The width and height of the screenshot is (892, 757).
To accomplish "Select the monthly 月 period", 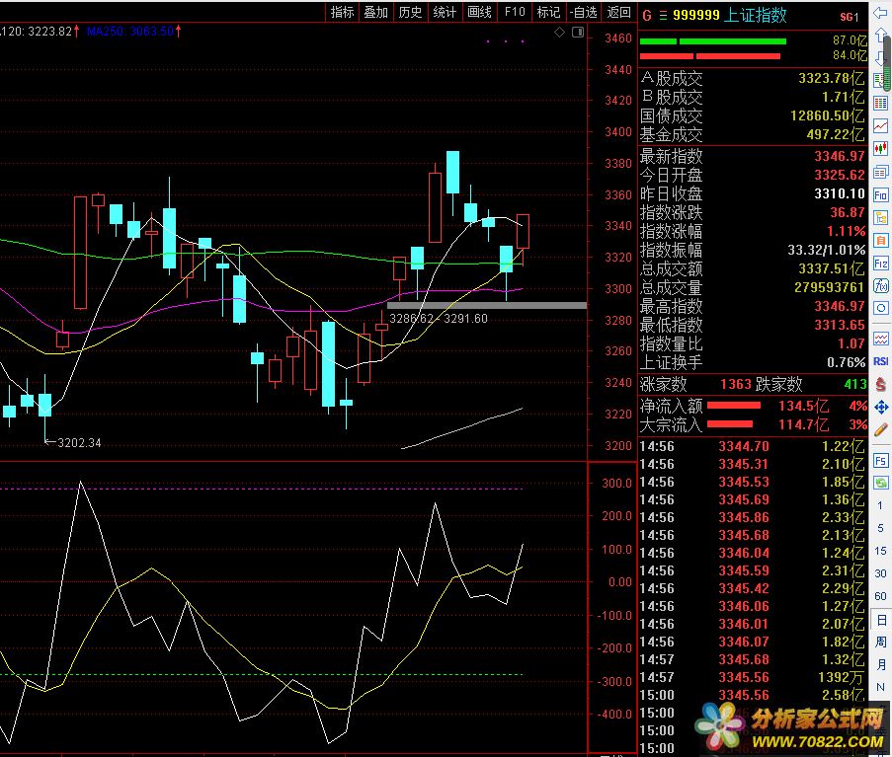I will (x=880, y=664).
